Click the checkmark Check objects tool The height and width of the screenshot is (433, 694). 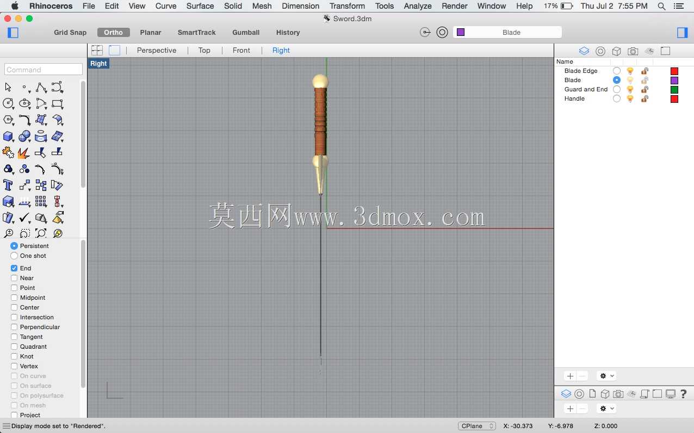[x=24, y=218]
